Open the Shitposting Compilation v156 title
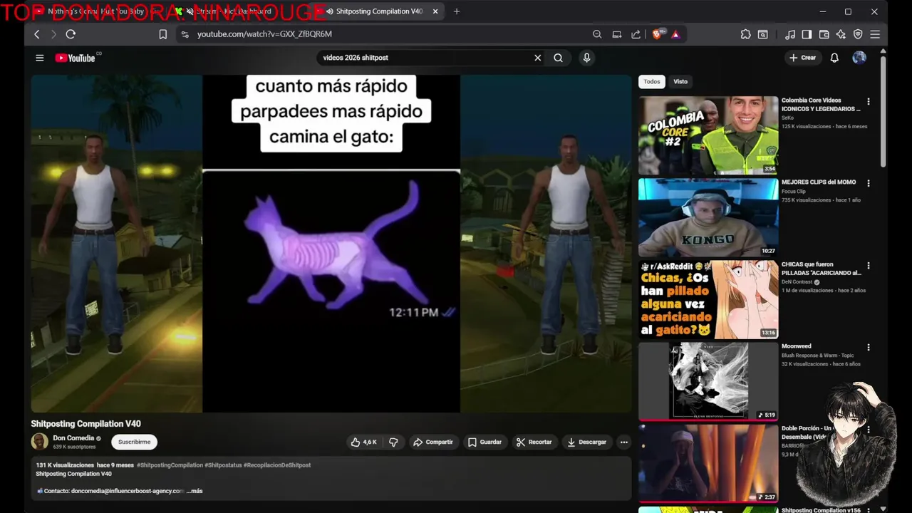Viewport: 912px width, 513px height. click(821, 510)
